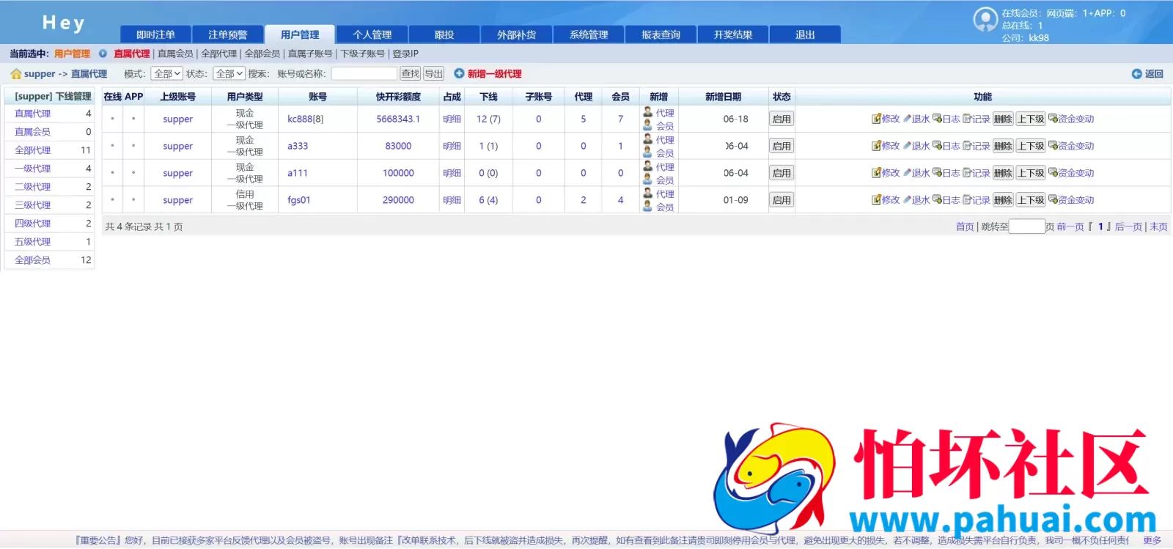Open the 记录 record icon in the a333 row

click(x=967, y=146)
